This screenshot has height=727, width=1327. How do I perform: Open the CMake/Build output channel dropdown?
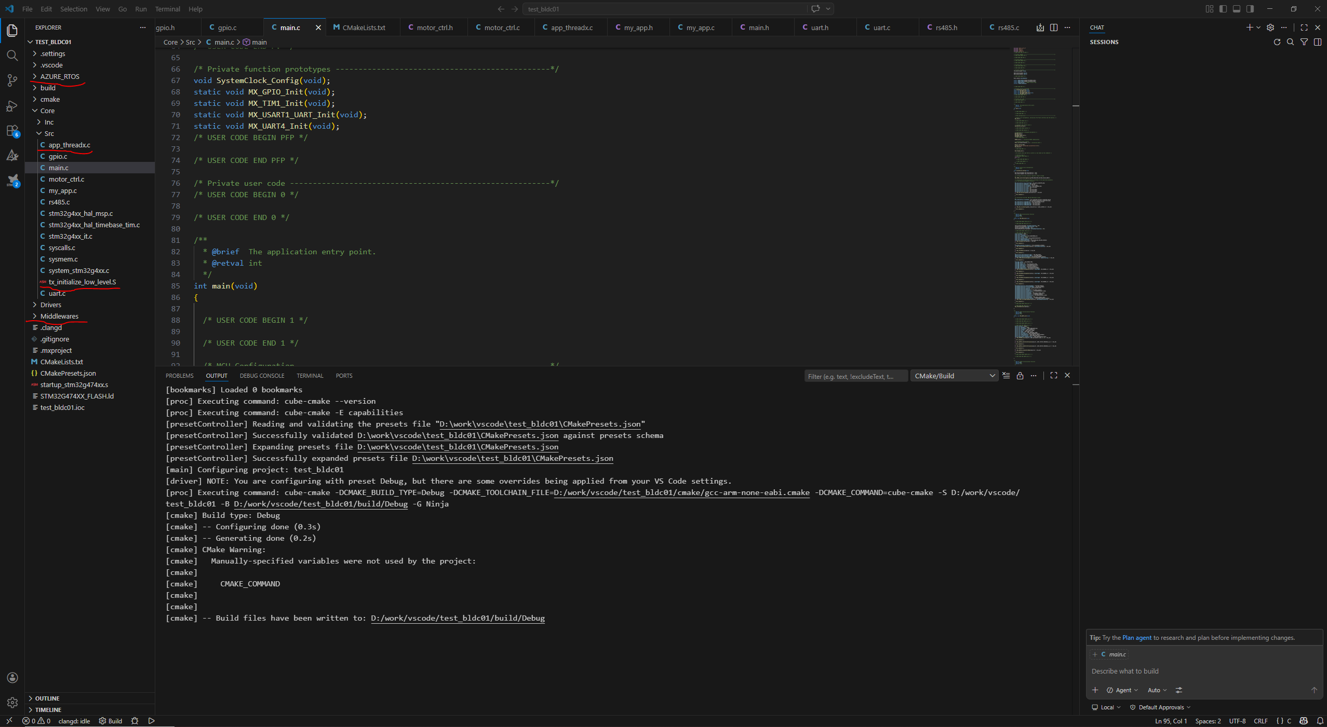954,376
